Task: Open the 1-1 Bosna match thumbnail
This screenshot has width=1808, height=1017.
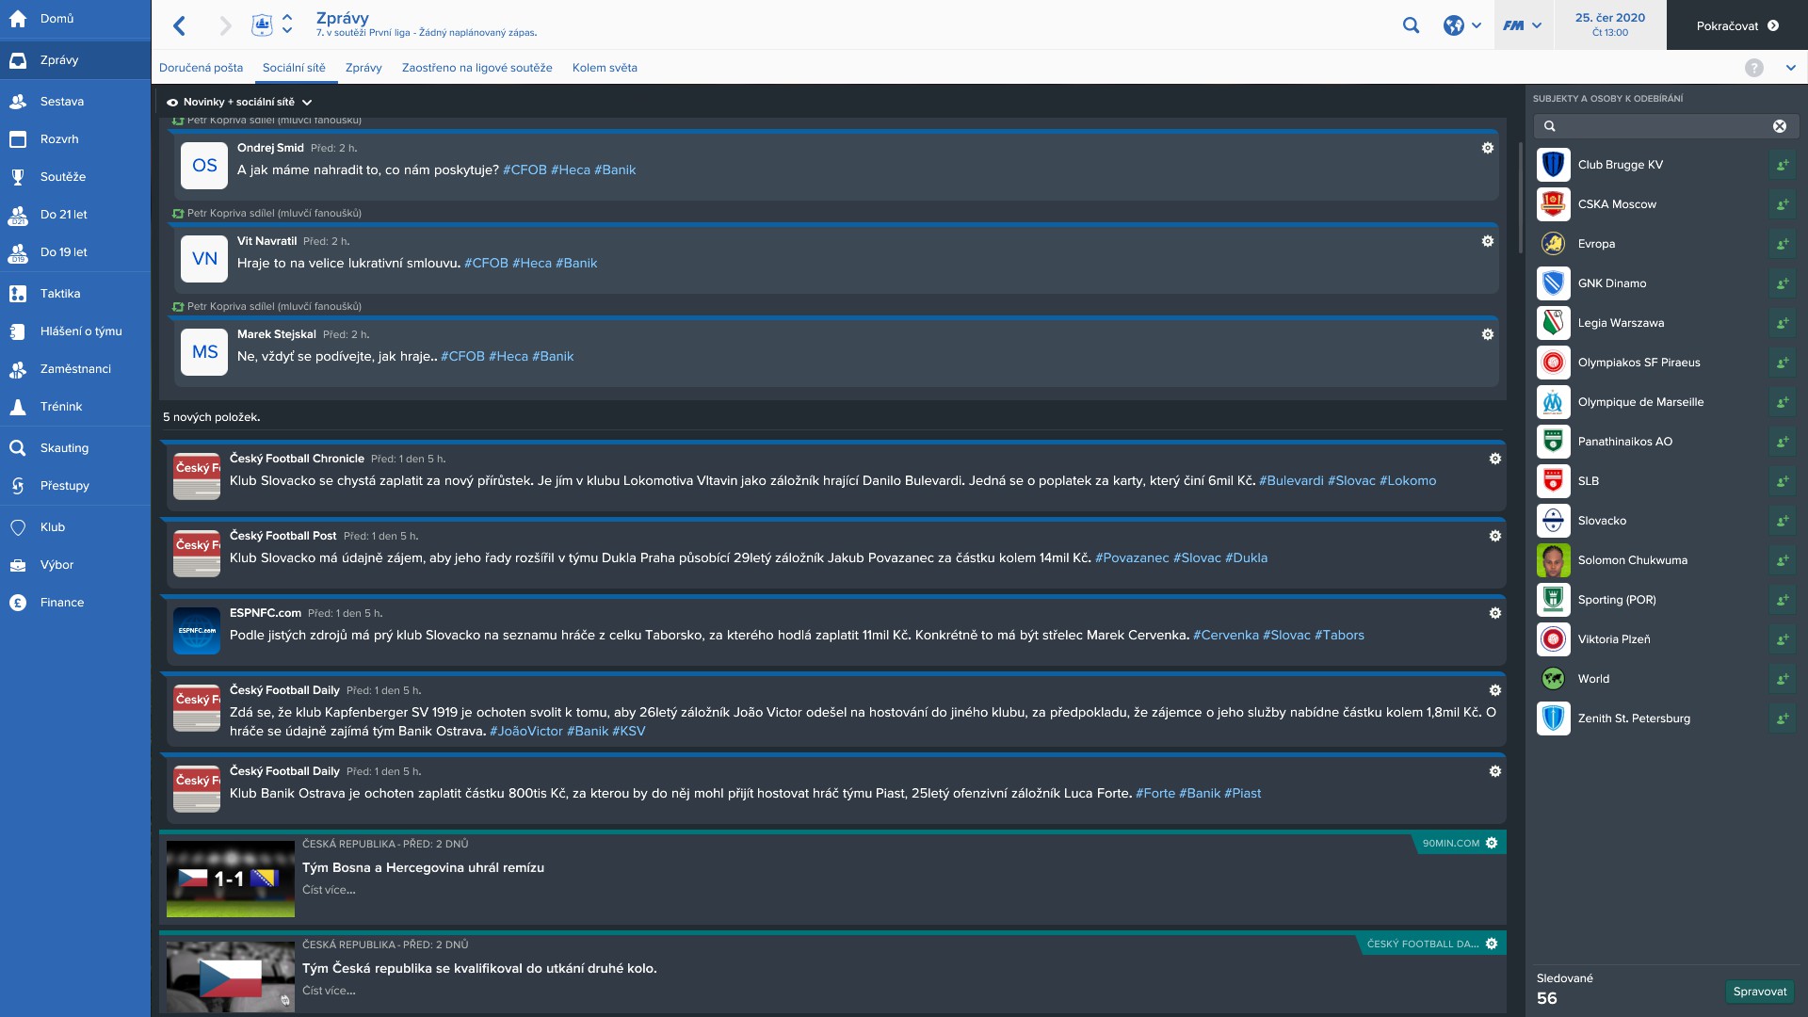Action: pos(231,879)
